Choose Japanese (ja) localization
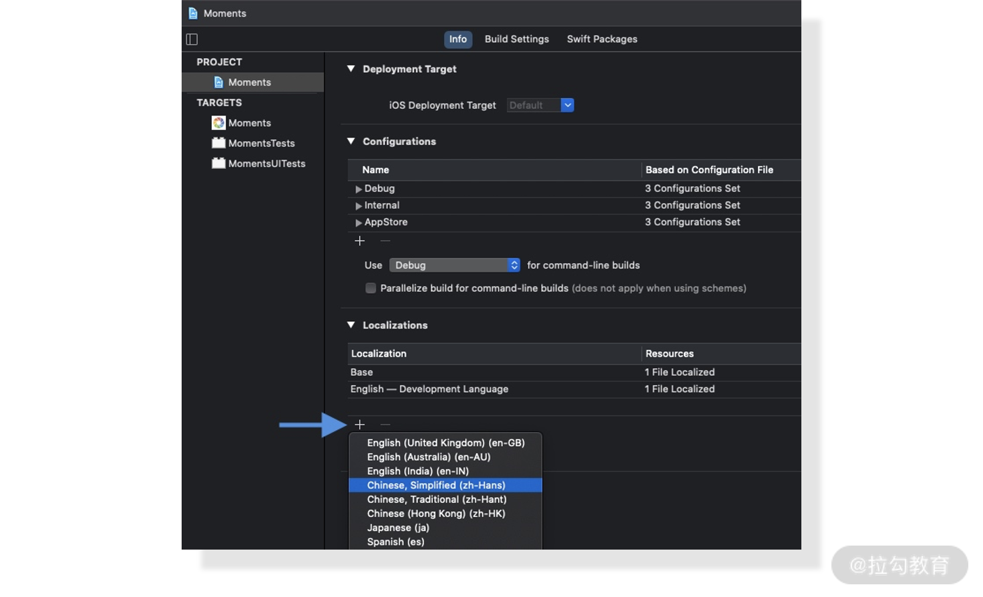Image resolution: width=983 pixels, height=597 pixels. [x=445, y=528]
